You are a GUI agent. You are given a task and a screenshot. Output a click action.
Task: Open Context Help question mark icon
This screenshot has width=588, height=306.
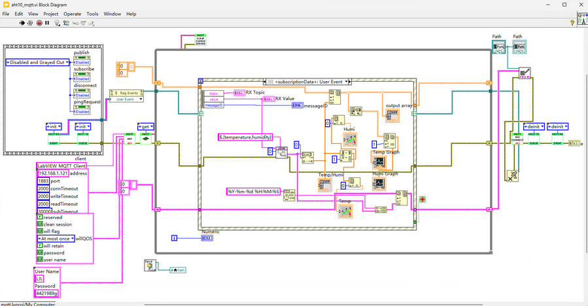pyautogui.click(x=572, y=23)
